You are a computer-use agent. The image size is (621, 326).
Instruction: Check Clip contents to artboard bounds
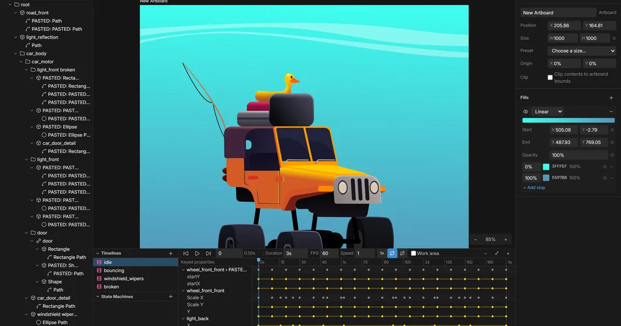550,78
